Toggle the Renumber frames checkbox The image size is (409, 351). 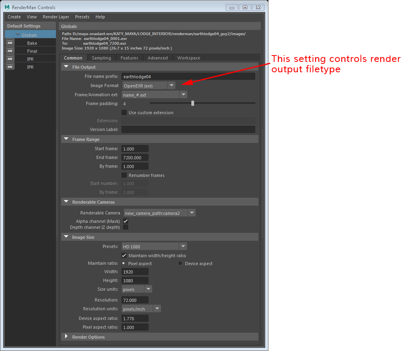[124, 175]
